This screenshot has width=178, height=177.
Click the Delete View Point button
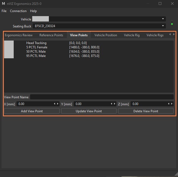pyautogui.click(x=146, y=111)
